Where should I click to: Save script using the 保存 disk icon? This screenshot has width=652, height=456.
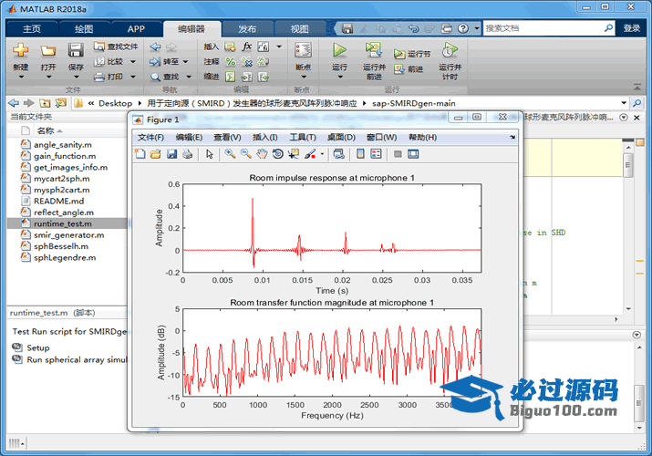[x=76, y=50]
